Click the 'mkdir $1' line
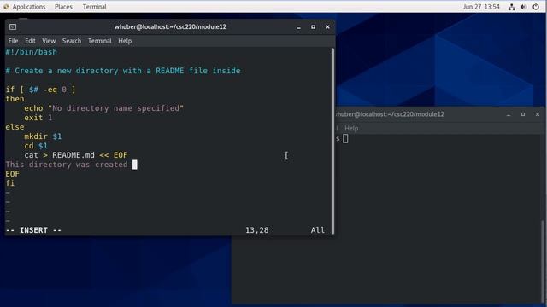 click(x=43, y=136)
